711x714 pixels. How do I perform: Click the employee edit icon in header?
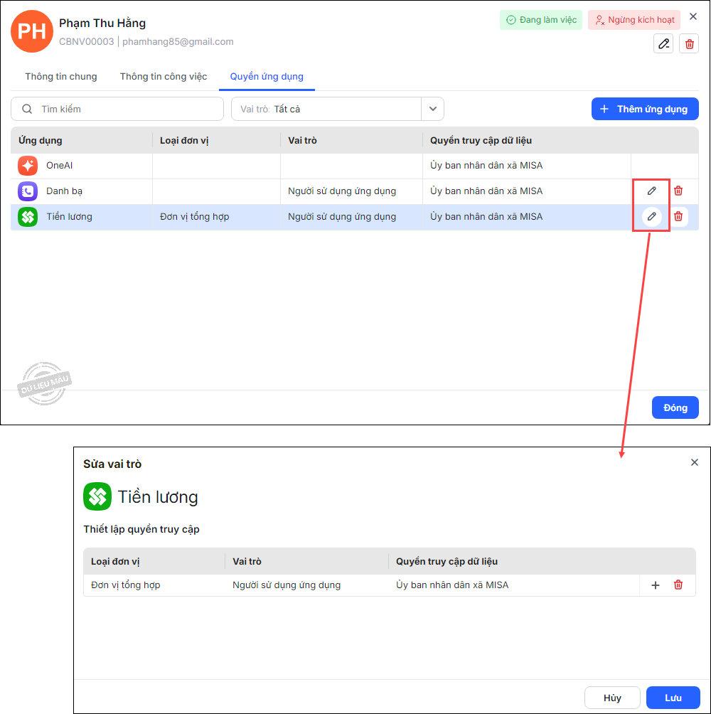[663, 44]
